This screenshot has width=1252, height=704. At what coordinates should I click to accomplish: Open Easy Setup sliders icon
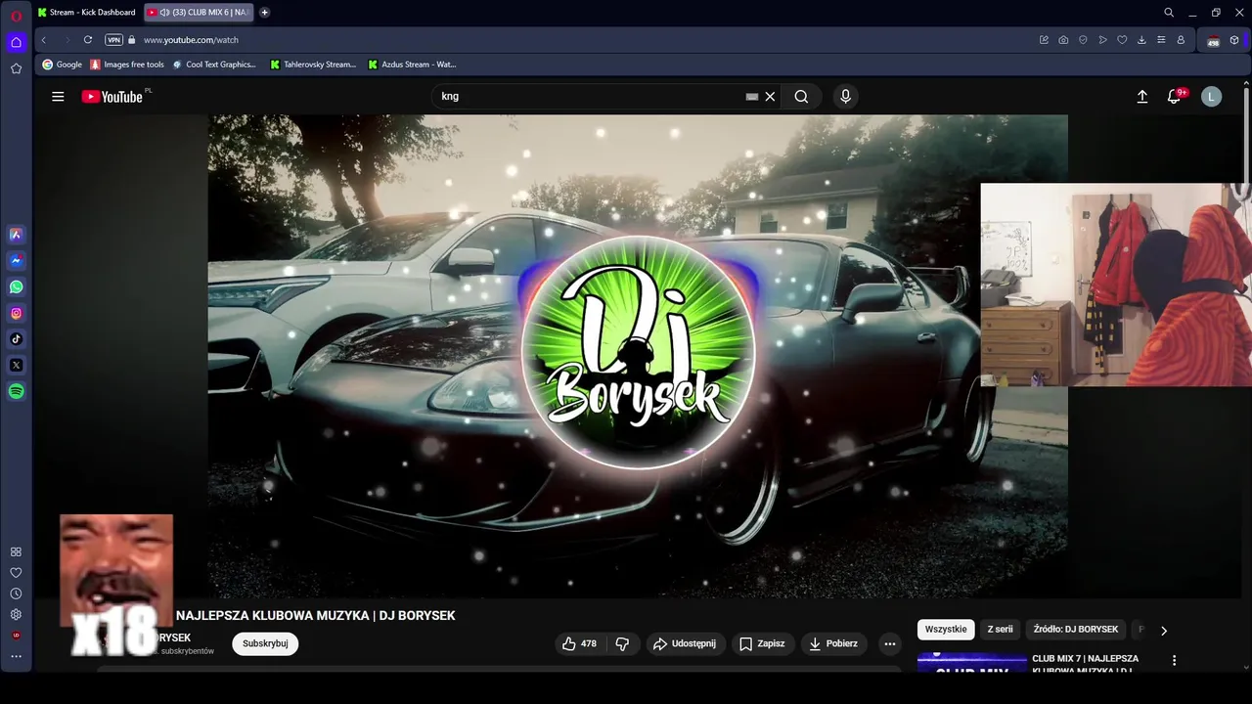tap(1161, 40)
